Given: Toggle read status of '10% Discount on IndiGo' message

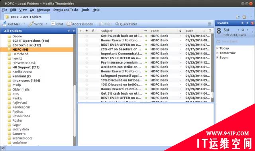Looking at the screenshot, I should point(146,85).
